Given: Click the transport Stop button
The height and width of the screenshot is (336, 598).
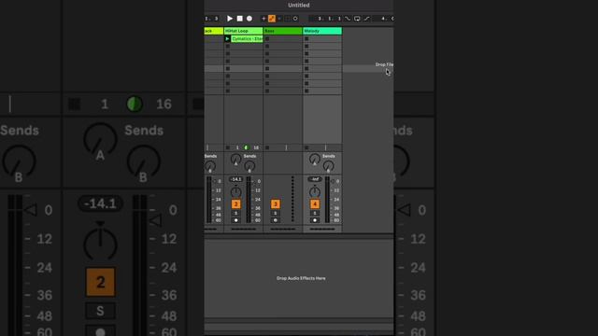Looking at the screenshot, I should pos(239,19).
